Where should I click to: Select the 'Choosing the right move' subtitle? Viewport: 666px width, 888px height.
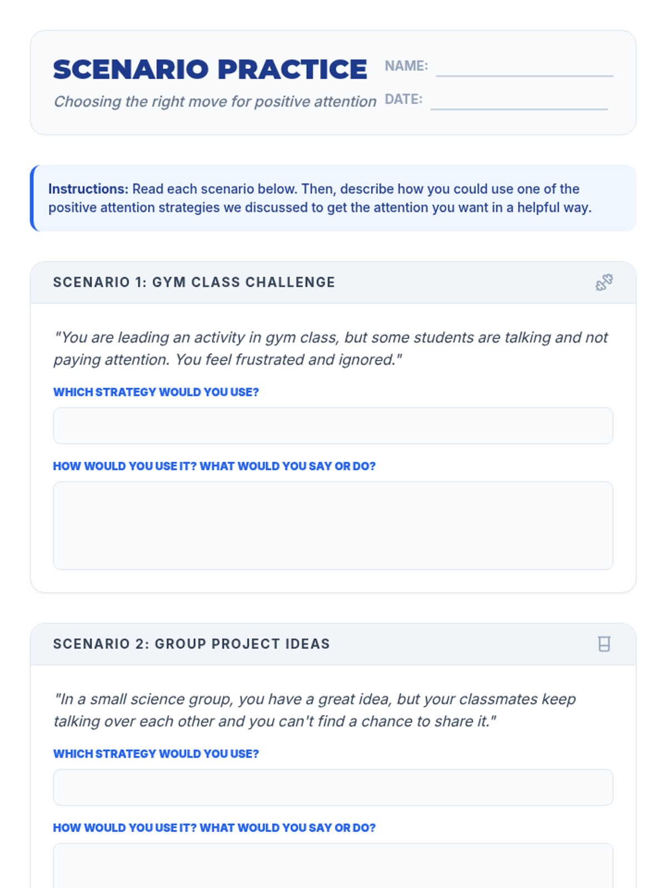point(215,102)
